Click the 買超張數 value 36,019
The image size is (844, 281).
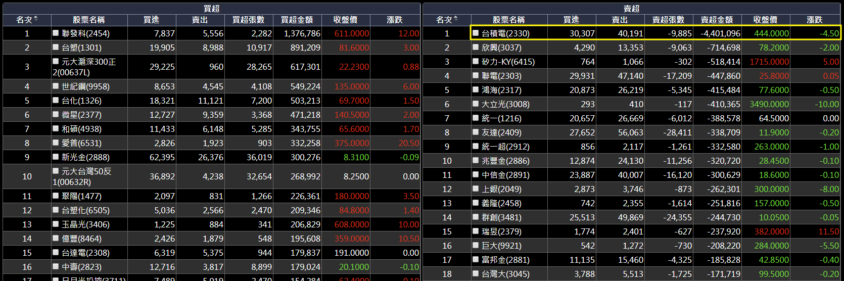click(259, 157)
